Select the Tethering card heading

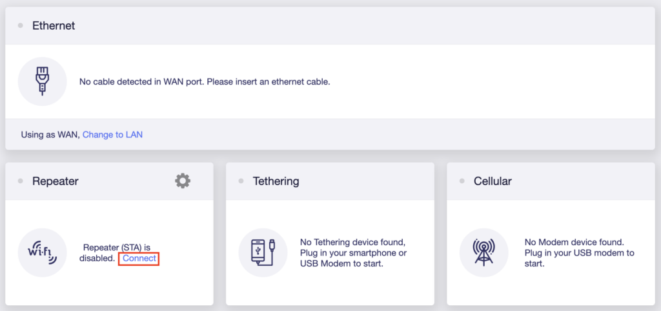276,181
